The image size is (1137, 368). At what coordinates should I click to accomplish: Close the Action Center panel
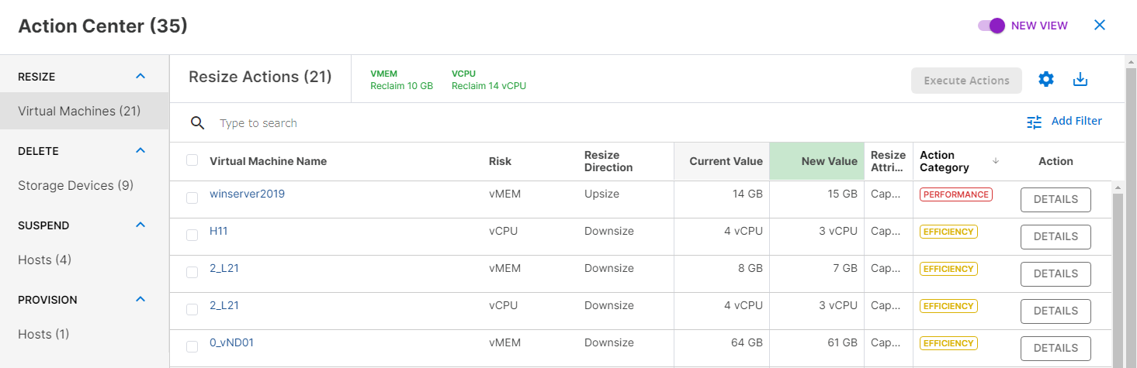(x=1099, y=26)
